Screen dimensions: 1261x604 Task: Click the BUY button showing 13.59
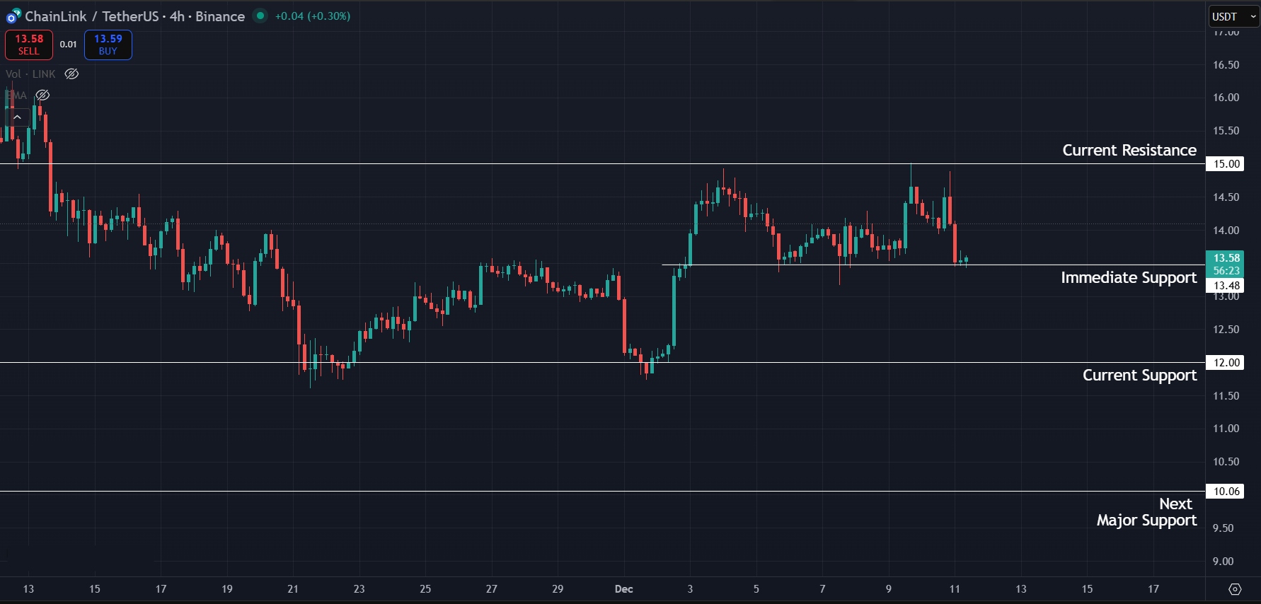click(108, 44)
